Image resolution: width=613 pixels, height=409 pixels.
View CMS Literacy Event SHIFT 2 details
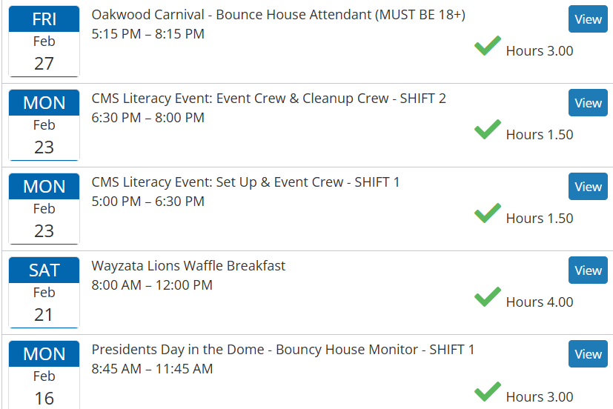(x=588, y=103)
